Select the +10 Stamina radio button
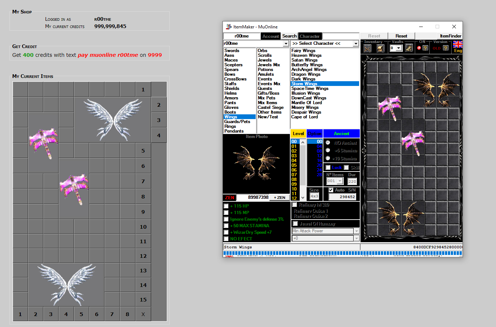 click(328, 158)
